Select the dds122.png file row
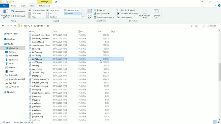221x124 pixels. coord(76,59)
